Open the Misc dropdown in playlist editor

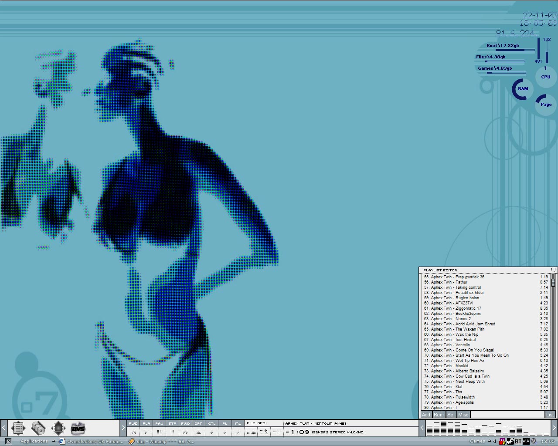pos(463,415)
